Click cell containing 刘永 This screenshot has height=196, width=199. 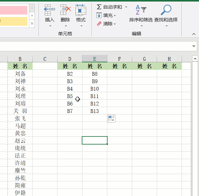coord(20,88)
